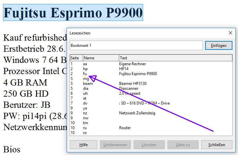The height and width of the screenshot is (155, 238).
Task: Click the Erstbetrieb 28.6. line in the document
Action: point(34,49)
